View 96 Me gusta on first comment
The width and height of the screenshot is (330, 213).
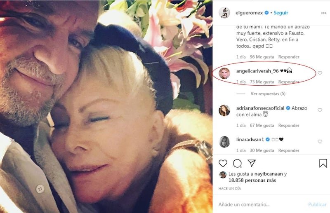click(x=262, y=57)
